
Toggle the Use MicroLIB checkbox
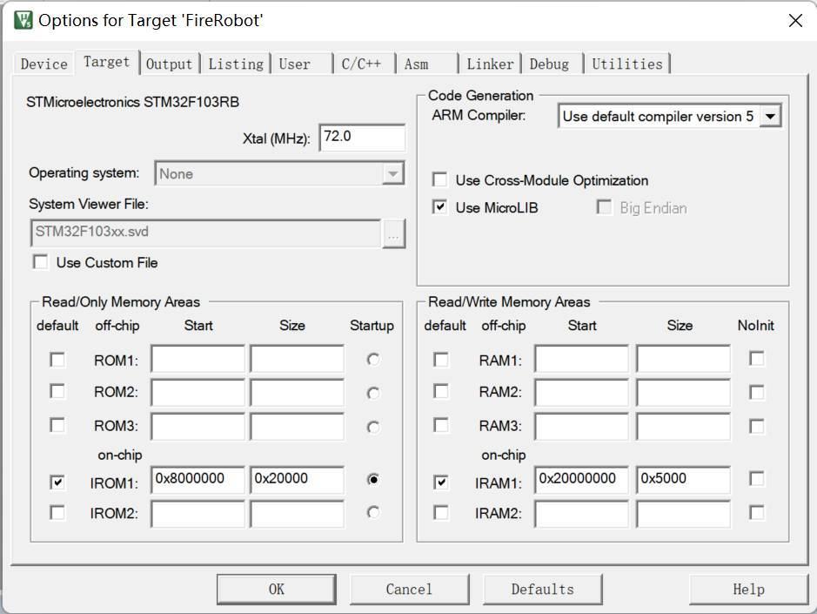pyautogui.click(x=439, y=207)
